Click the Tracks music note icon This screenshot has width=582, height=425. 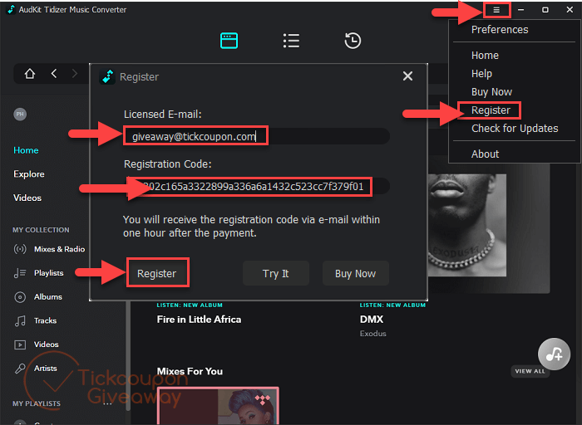pos(20,320)
